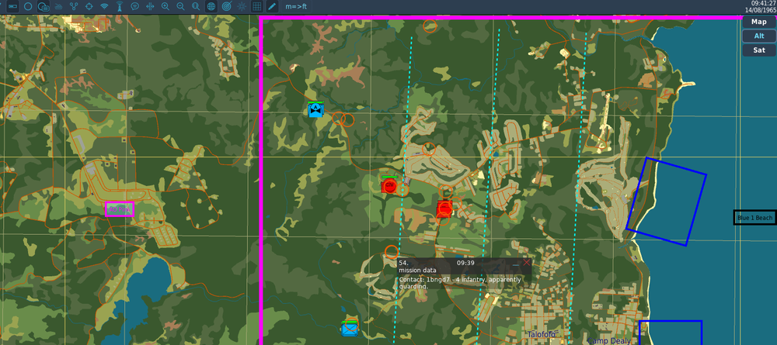777x345 pixels.
Task: Toggle the globe icon
Action: tap(211, 7)
